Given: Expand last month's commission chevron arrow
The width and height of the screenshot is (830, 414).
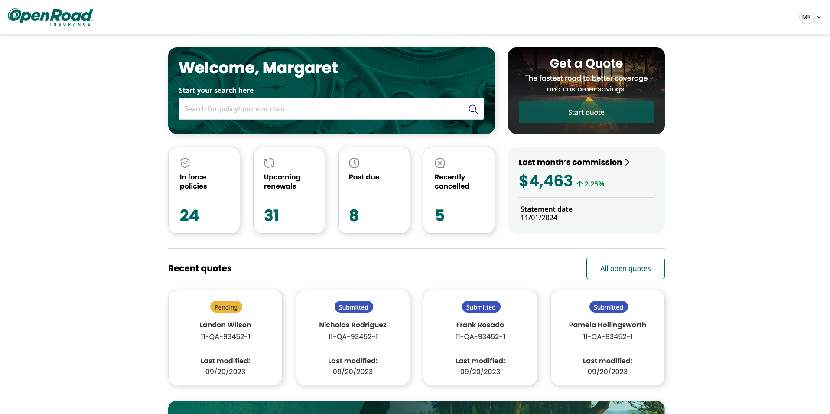Looking at the screenshot, I should pyautogui.click(x=627, y=162).
